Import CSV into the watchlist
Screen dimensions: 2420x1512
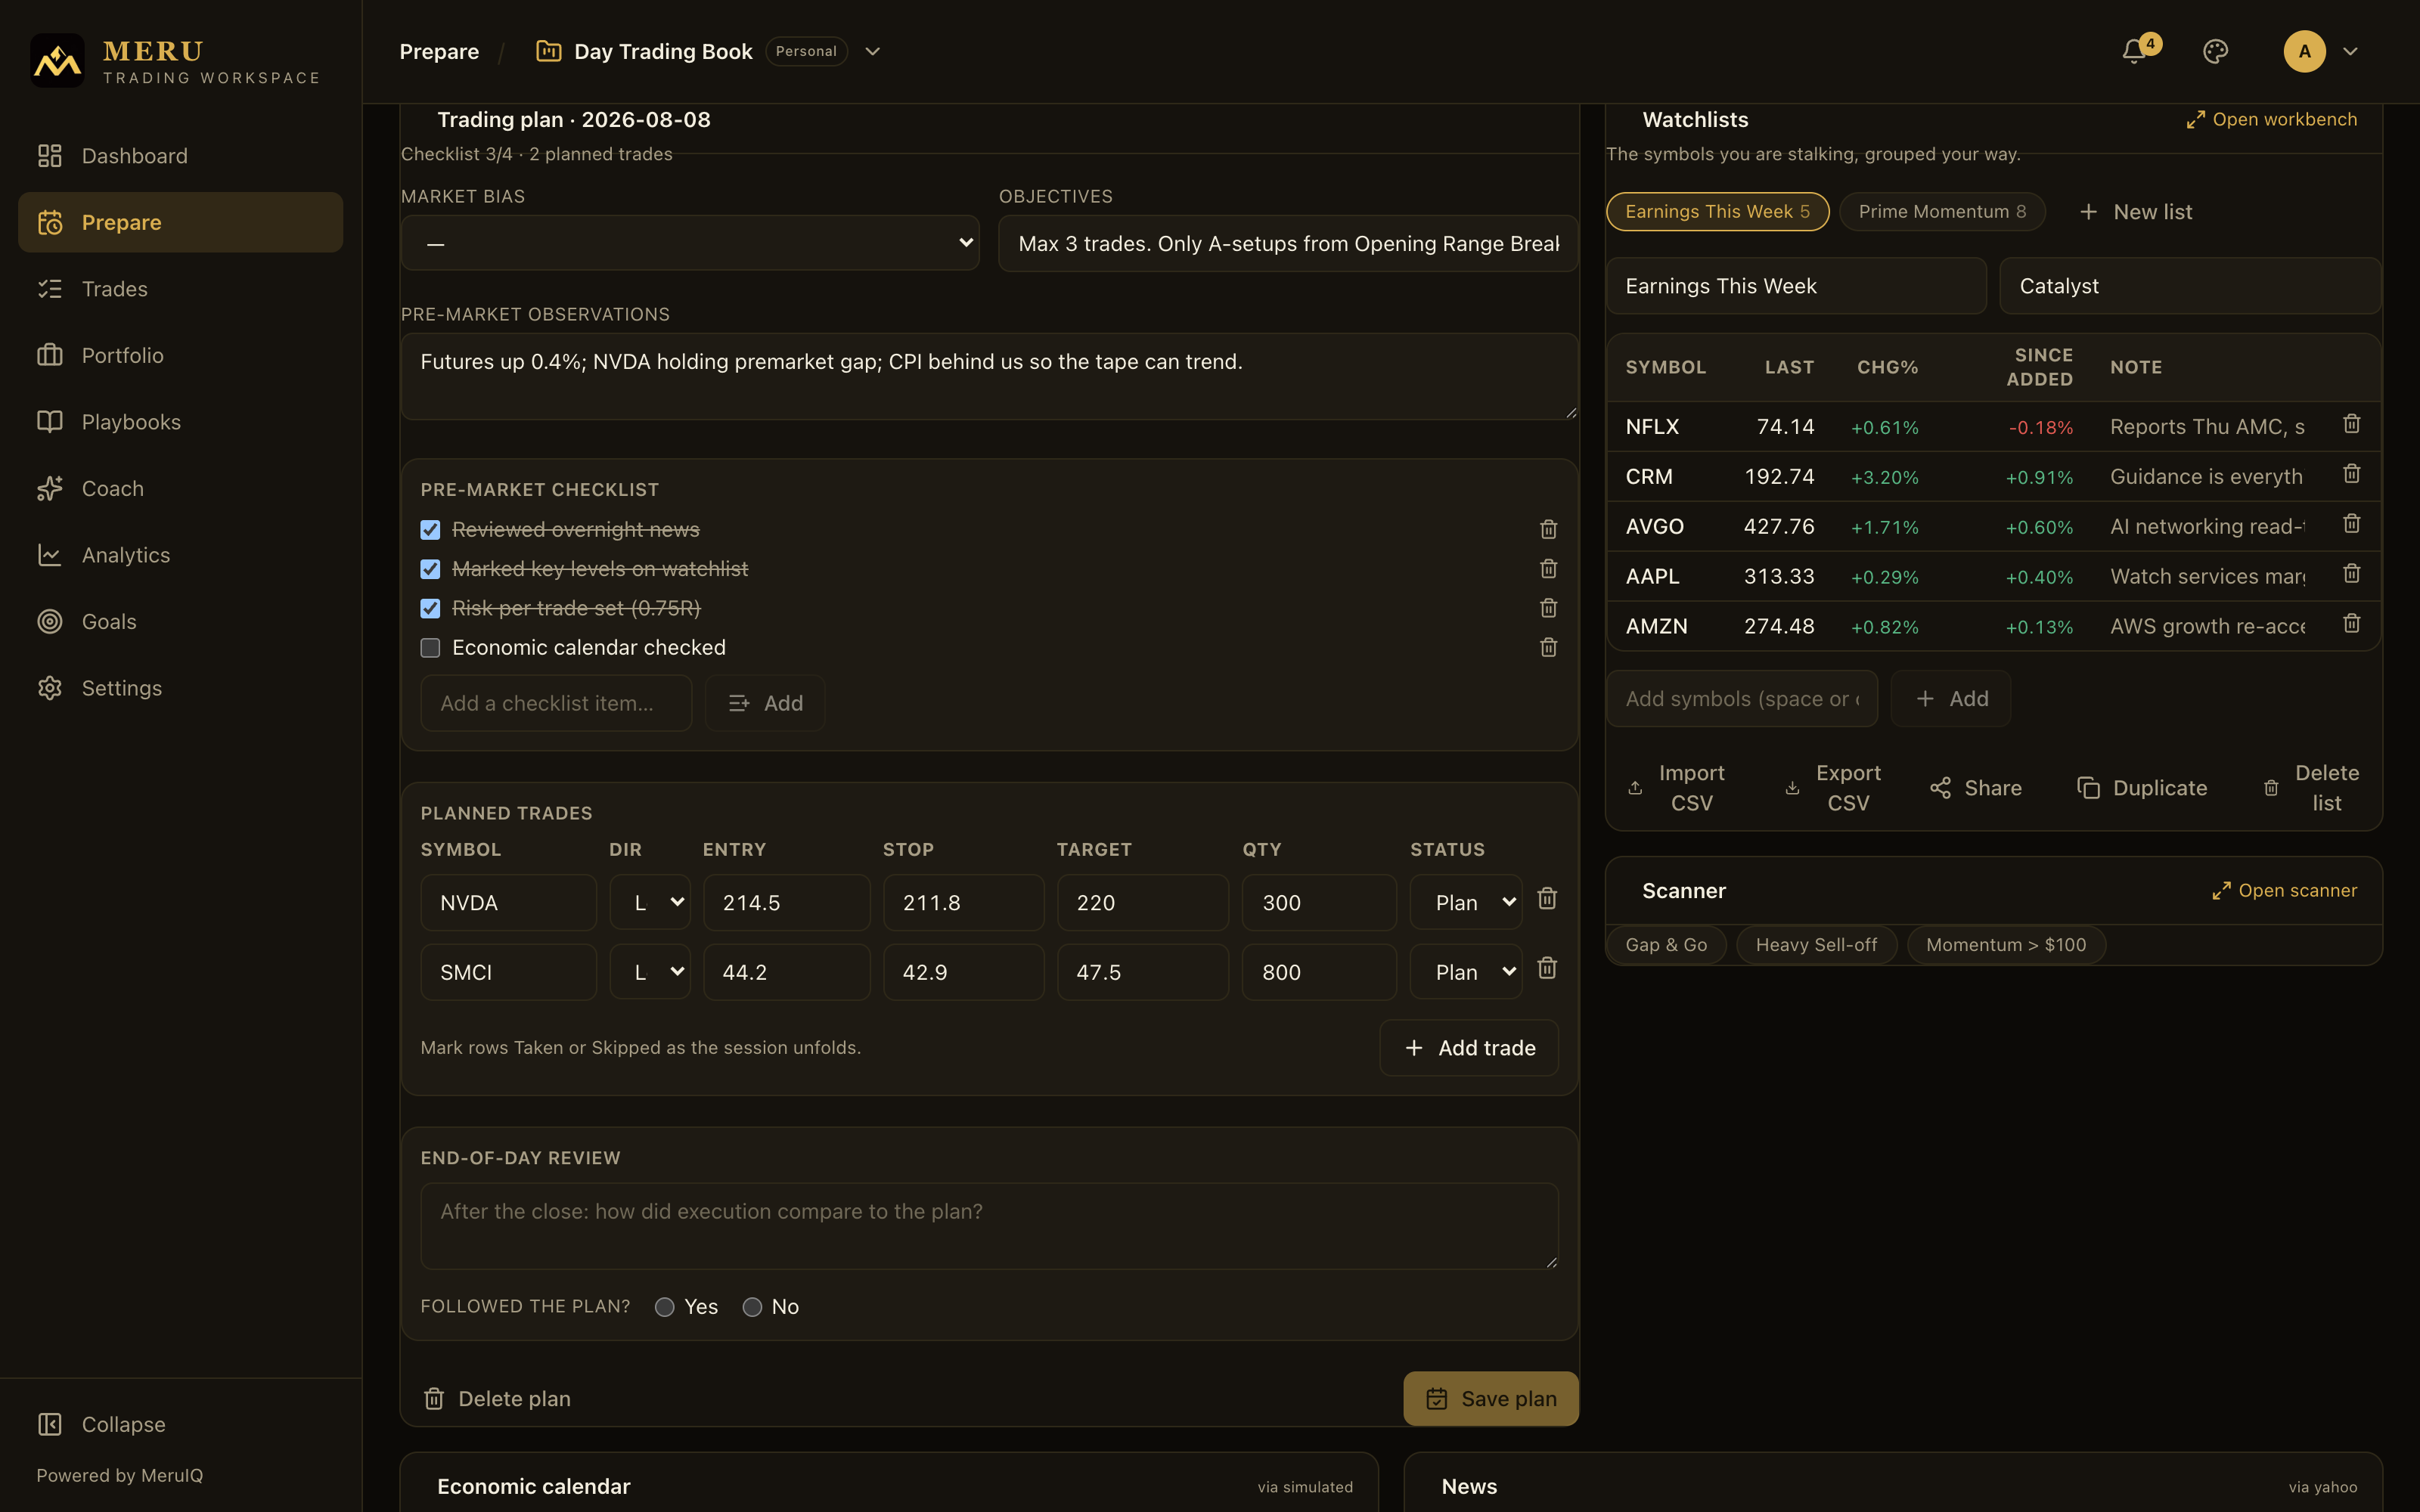tap(1677, 788)
